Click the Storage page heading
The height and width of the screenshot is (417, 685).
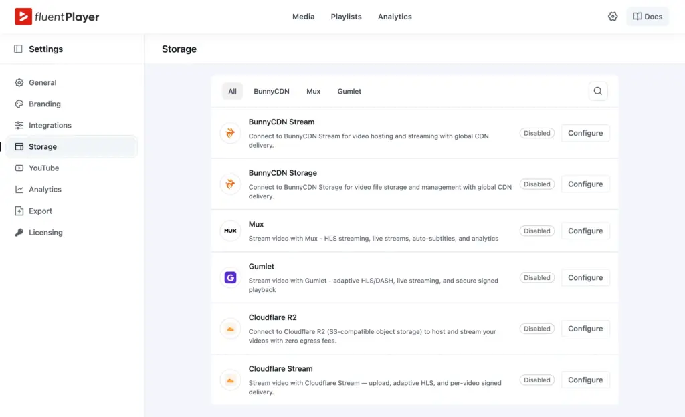[x=179, y=49]
